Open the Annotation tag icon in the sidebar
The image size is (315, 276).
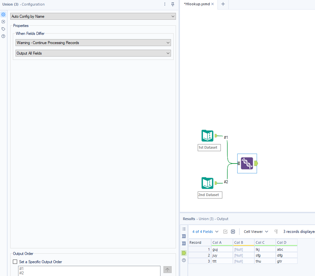3,29
